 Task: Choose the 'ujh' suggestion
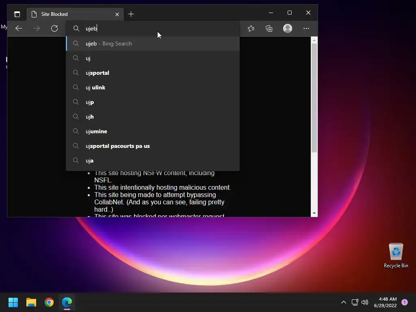click(153, 117)
